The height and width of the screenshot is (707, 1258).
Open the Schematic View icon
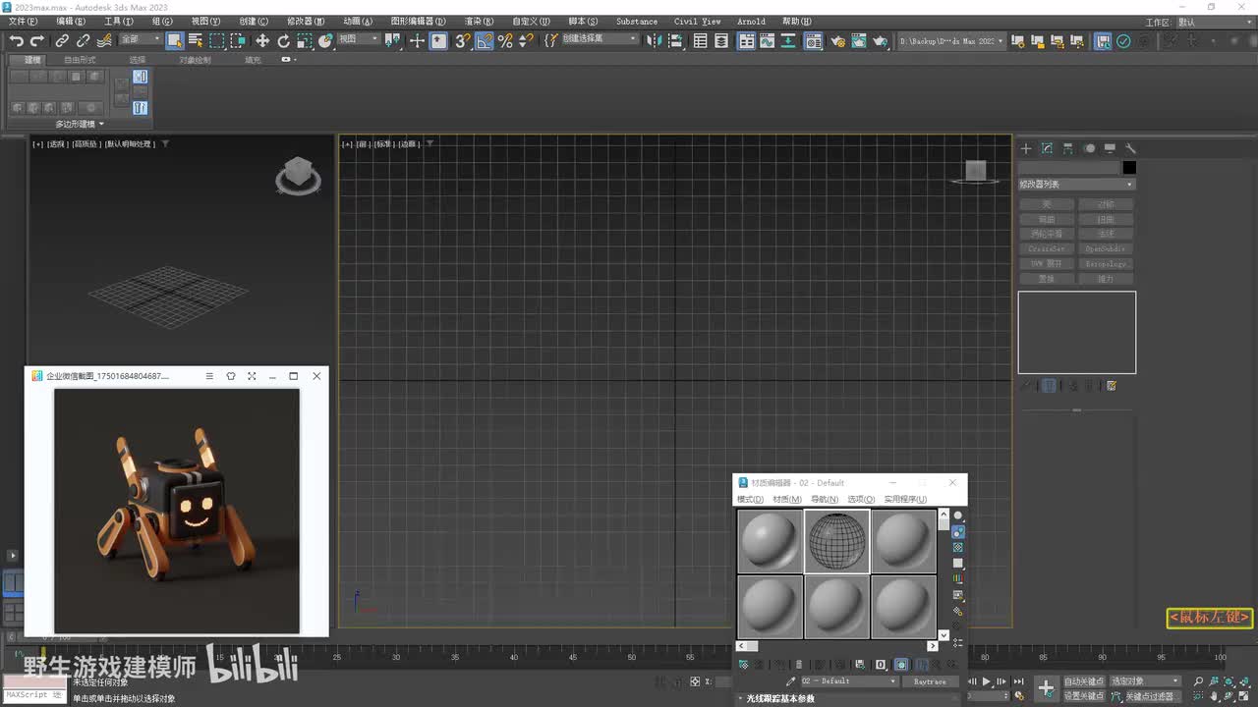[x=790, y=40]
